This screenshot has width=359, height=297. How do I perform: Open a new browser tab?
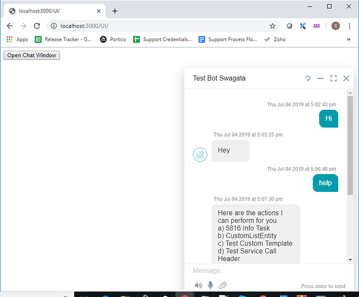(115, 11)
